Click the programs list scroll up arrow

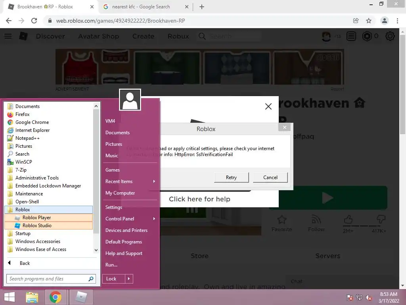click(96, 106)
